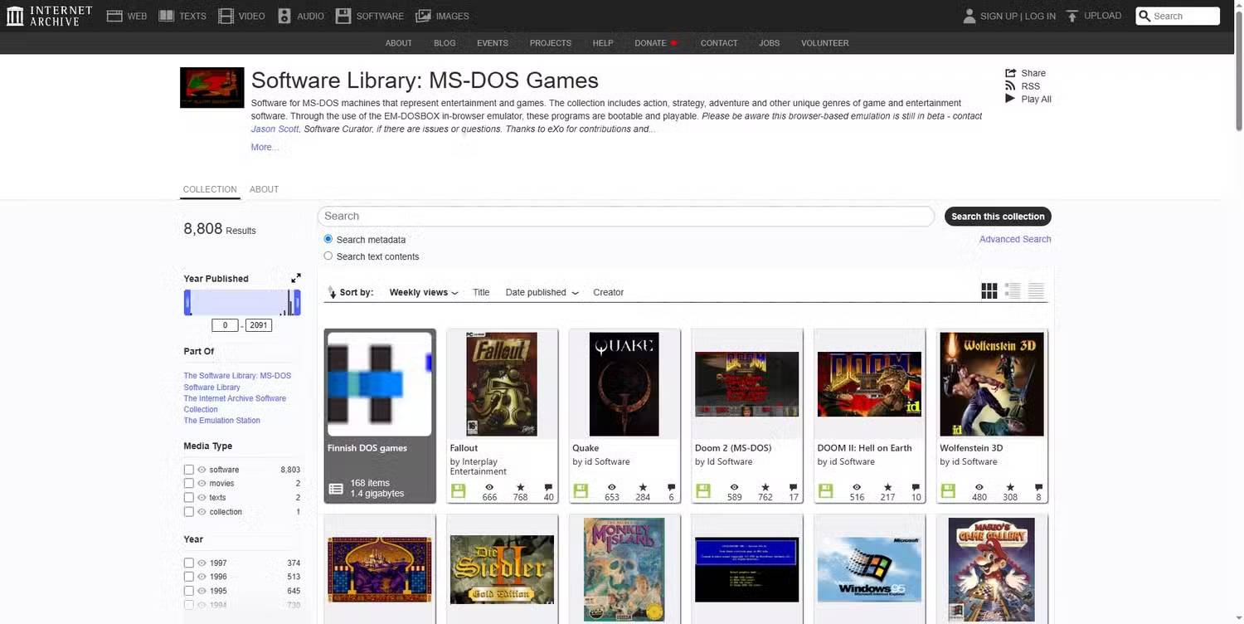Switch to the About tab under the title
1244x624 pixels.
coord(264,189)
